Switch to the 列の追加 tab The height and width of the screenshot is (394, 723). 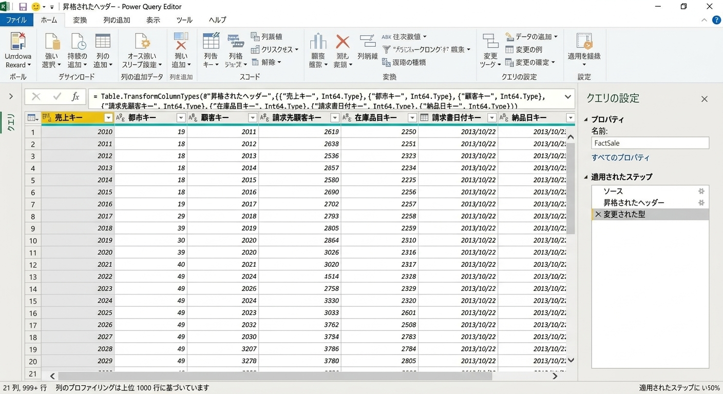click(x=117, y=20)
